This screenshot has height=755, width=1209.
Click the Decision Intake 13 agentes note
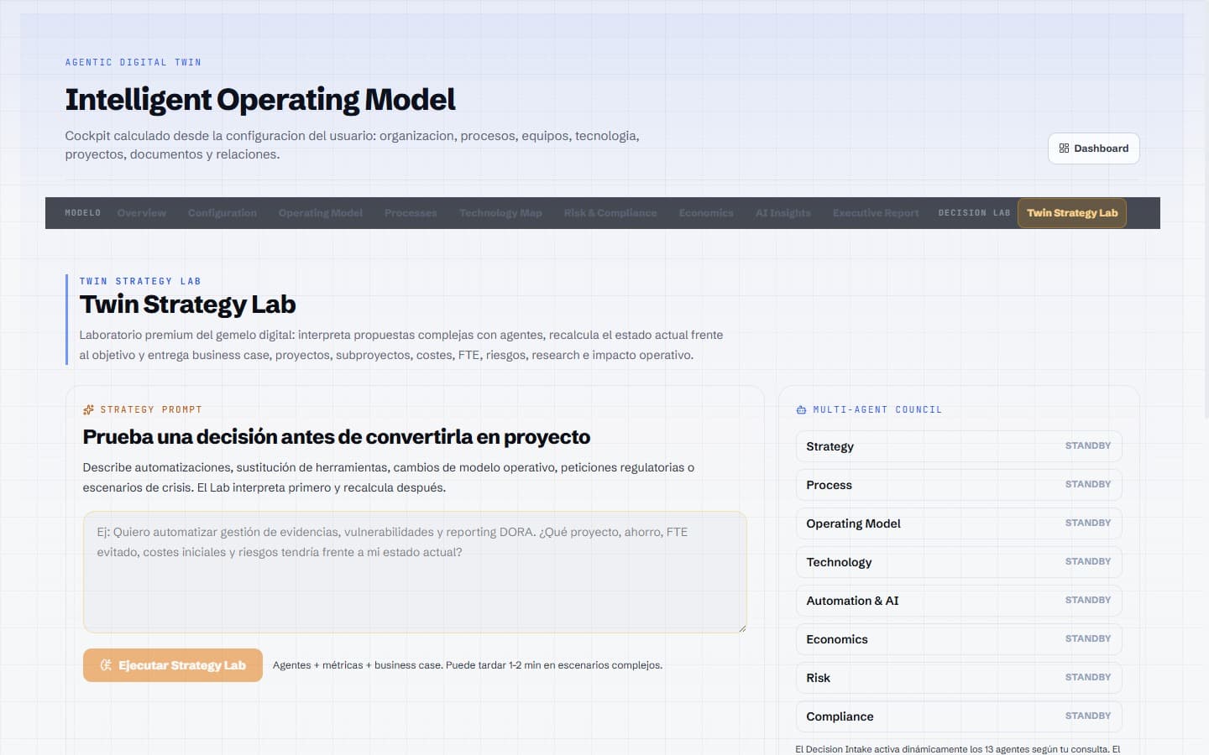pos(958,749)
